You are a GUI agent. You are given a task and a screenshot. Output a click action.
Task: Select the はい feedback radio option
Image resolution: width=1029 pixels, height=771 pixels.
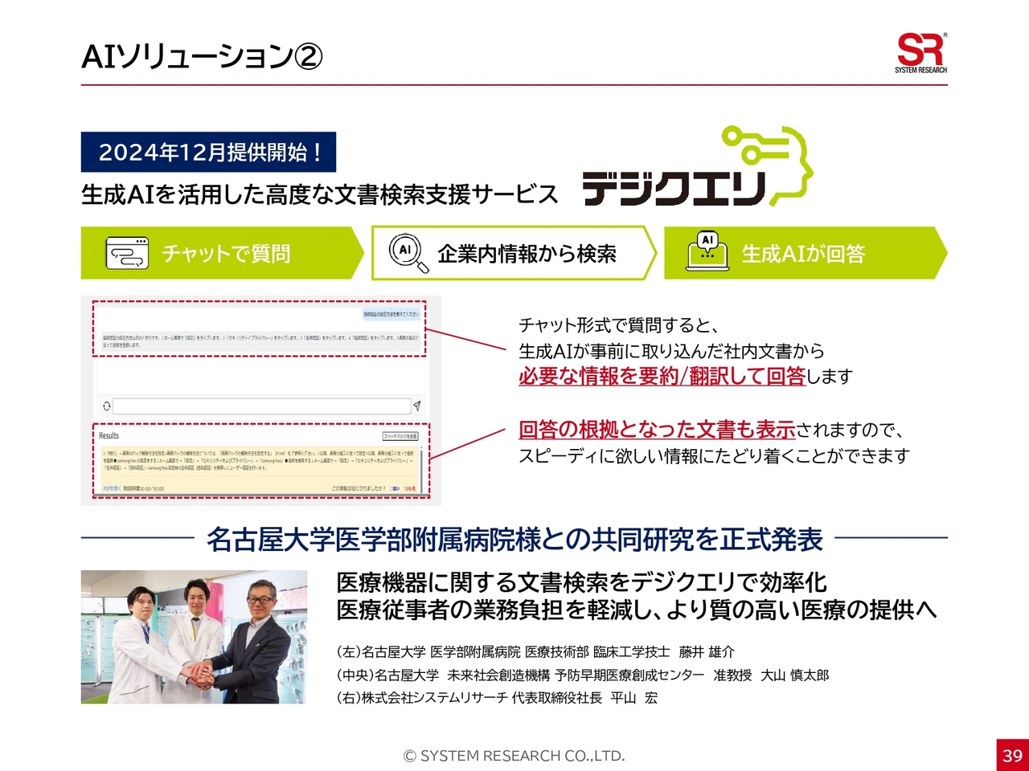coord(395,488)
